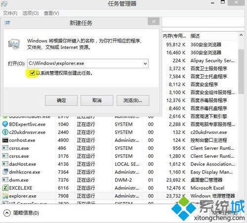Click the DWM-2 user name cell
247x223 pixels.
tap(123, 180)
